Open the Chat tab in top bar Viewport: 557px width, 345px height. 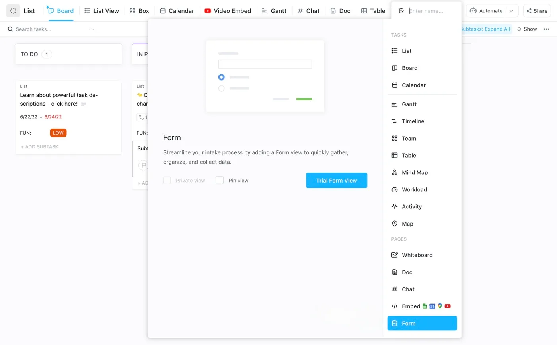[x=308, y=11]
